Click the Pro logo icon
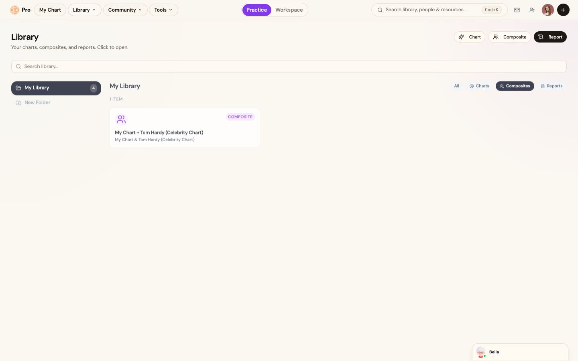Viewport: 578px width, 361px height. pyautogui.click(x=15, y=10)
